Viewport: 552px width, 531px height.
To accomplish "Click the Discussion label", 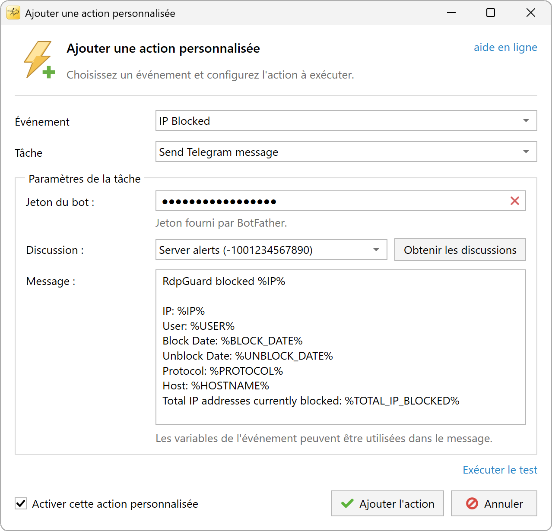I will 55,250.
